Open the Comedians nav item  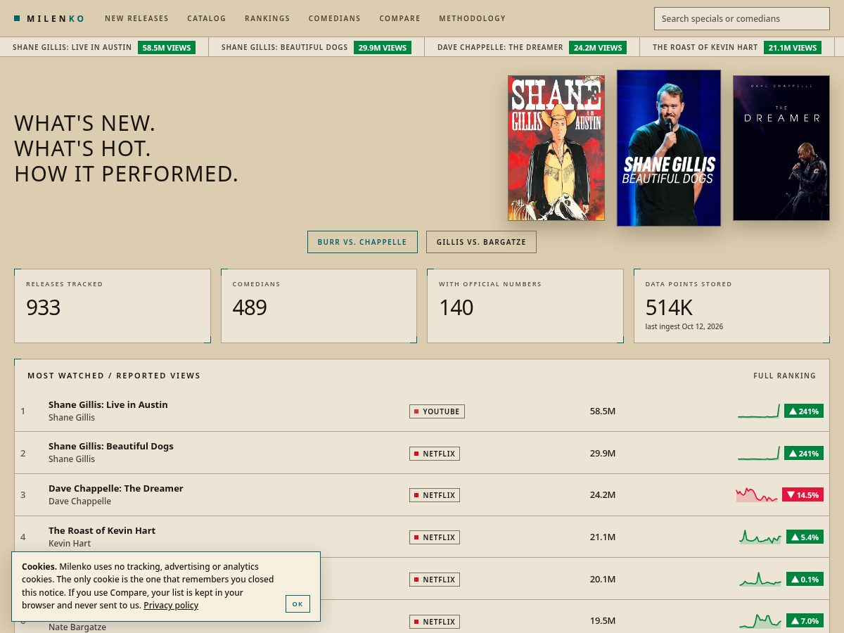click(334, 18)
